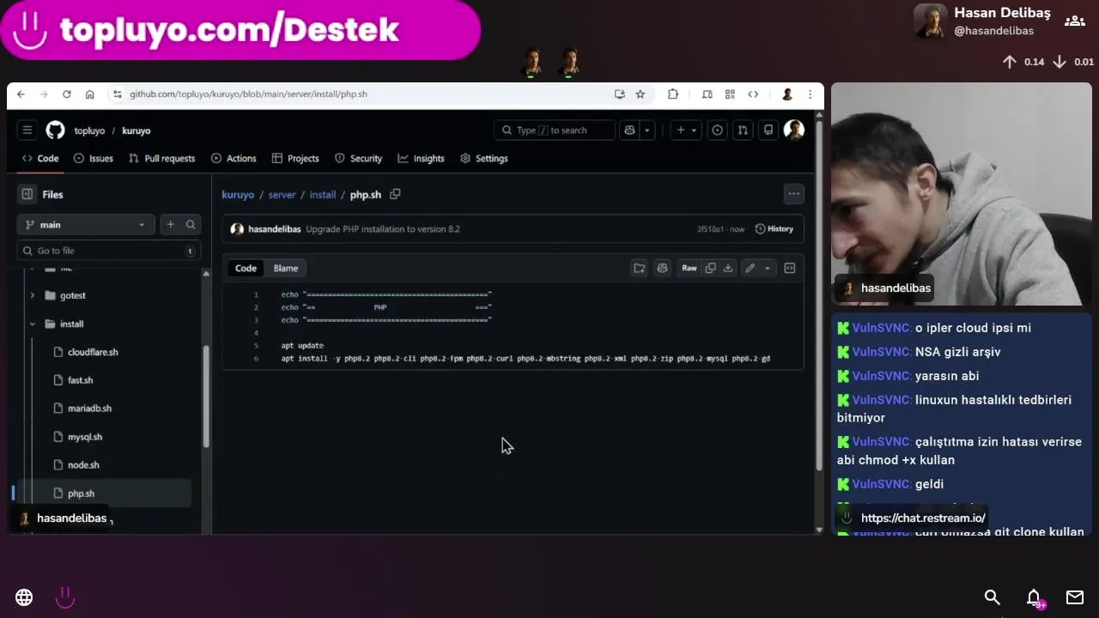
Task: Open the Issues inbox circle icon in header
Action: point(717,130)
